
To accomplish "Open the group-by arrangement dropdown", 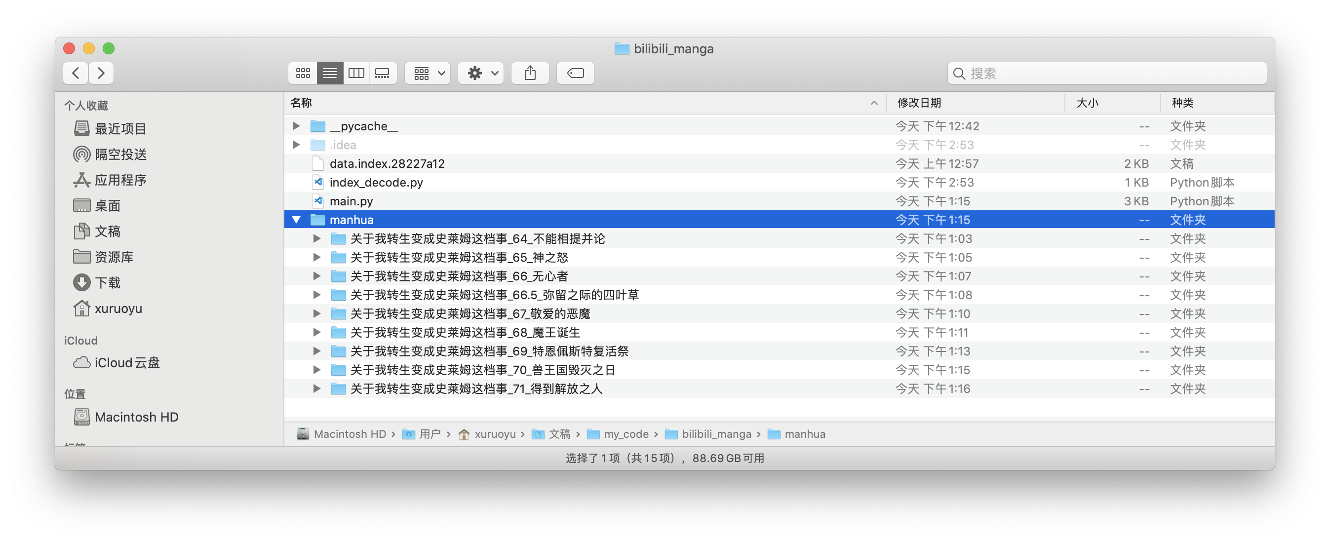I will click(428, 73).
